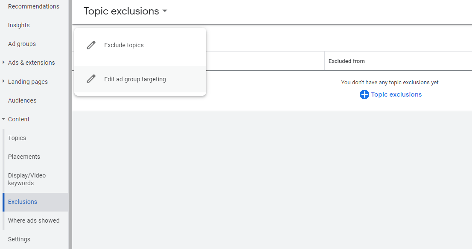The width and height of the screenshot is (472, 249).
Task: Navigate to the Recommendations page
Action: tap(33, 6)
